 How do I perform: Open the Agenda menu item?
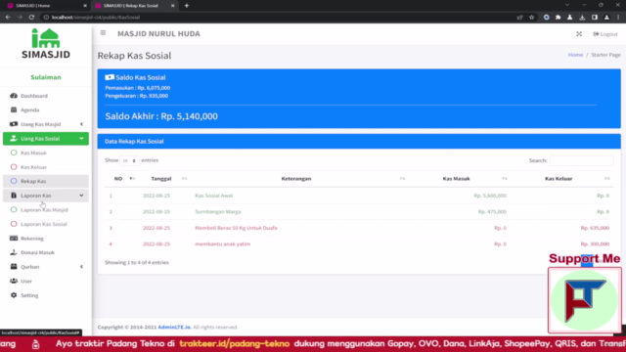pyautogui.click(x=46, y=110)
